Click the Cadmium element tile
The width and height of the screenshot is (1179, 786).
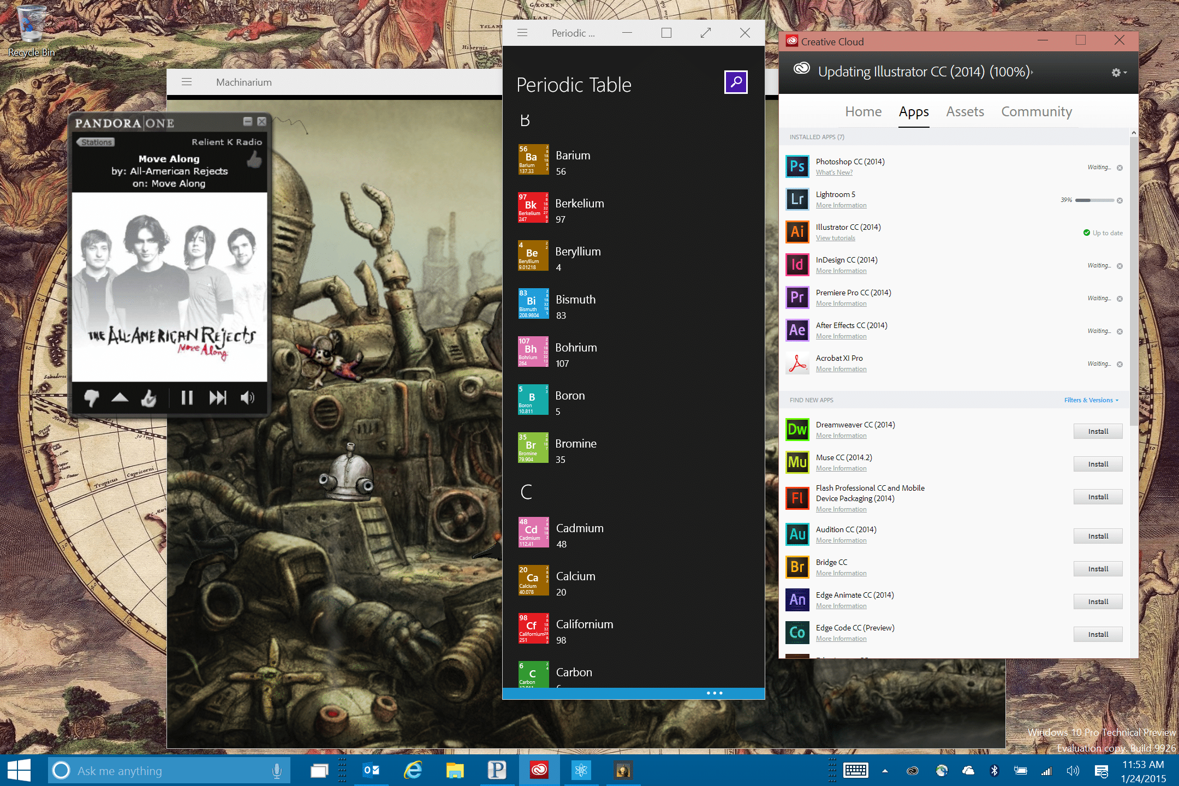[x=533, y=532]
